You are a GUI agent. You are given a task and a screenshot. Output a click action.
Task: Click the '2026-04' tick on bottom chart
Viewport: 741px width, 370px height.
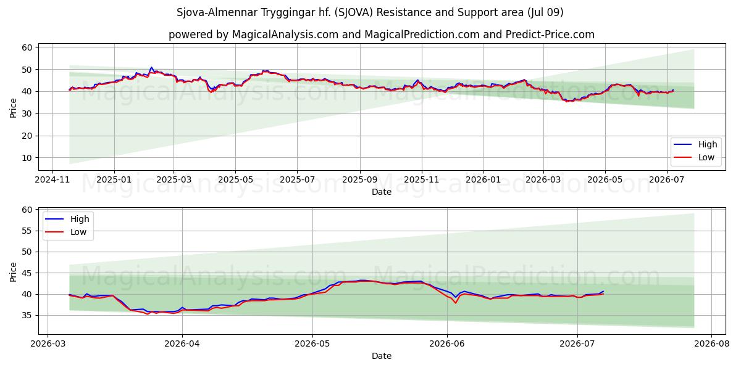coord(182,343)
